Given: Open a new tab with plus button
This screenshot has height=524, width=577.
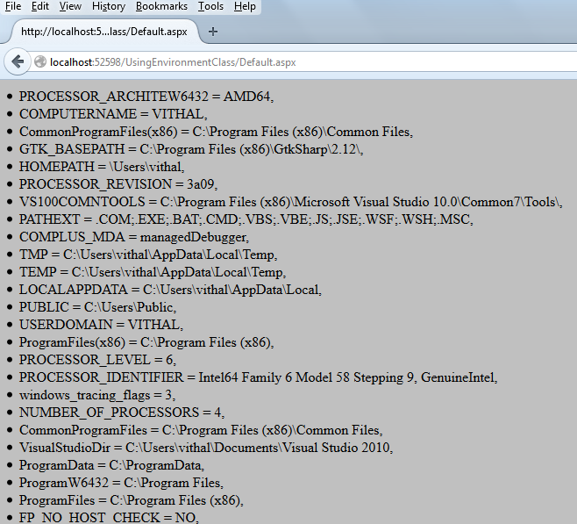Looking at the screenshot, I should pos(213,32).
